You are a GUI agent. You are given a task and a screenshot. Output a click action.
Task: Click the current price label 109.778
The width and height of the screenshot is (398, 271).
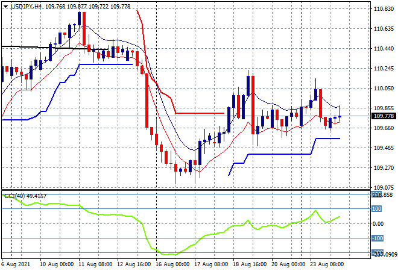tap(385, 116)
